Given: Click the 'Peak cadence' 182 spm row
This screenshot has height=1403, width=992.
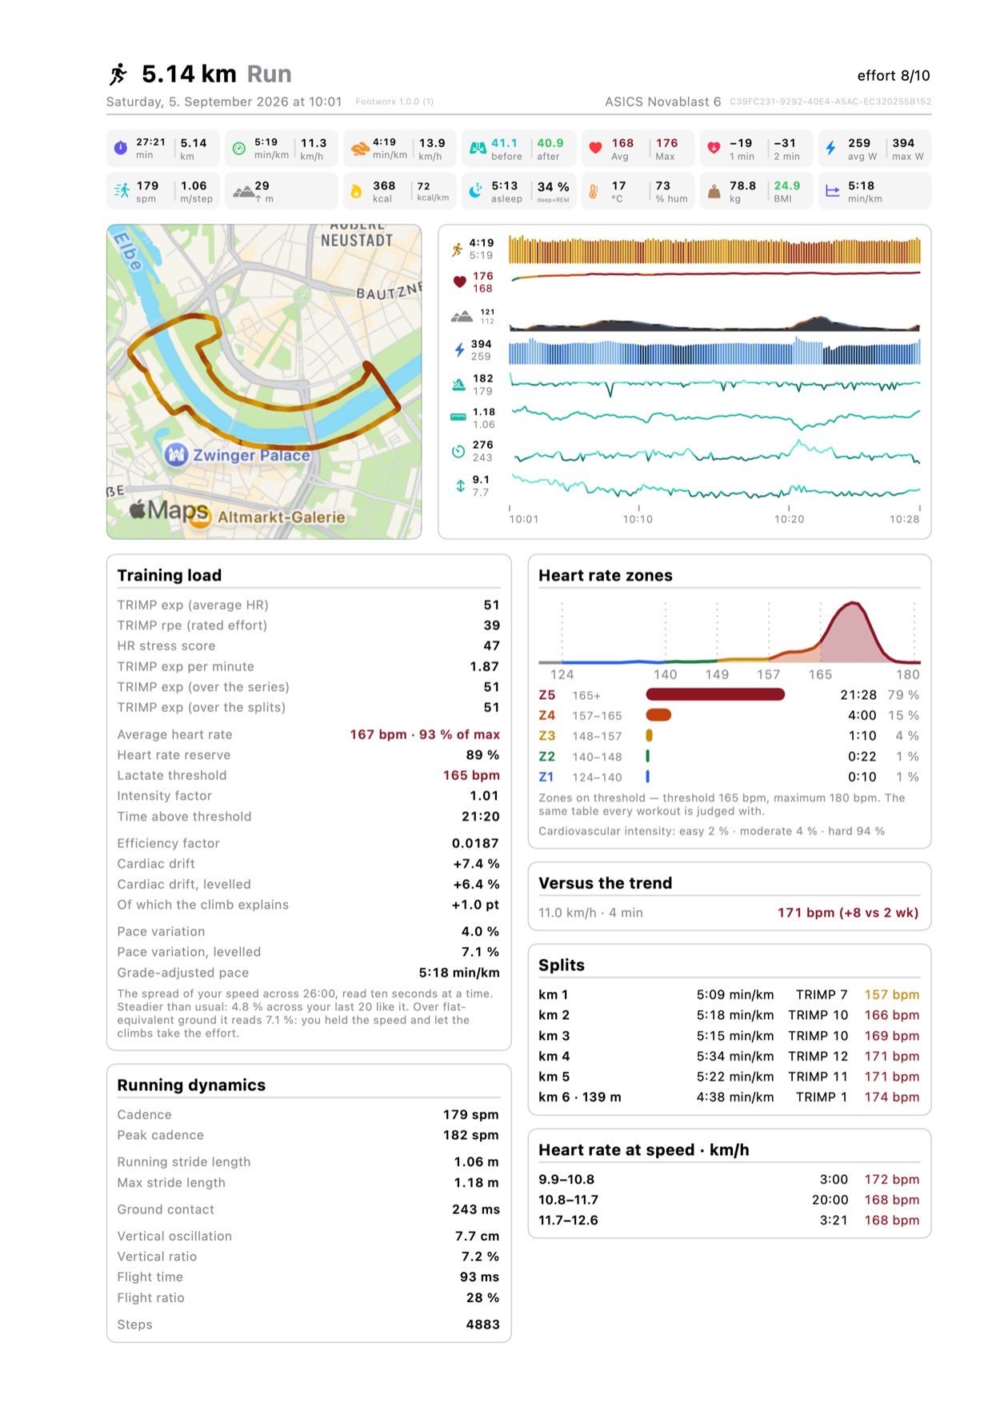Looking at the screenshot, I should pos(308,1135).
